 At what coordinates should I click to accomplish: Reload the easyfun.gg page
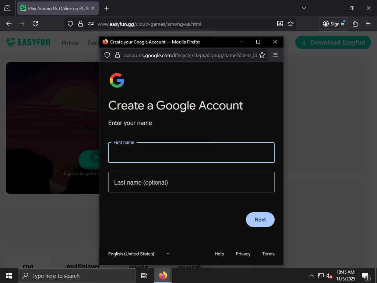(35, 24)
